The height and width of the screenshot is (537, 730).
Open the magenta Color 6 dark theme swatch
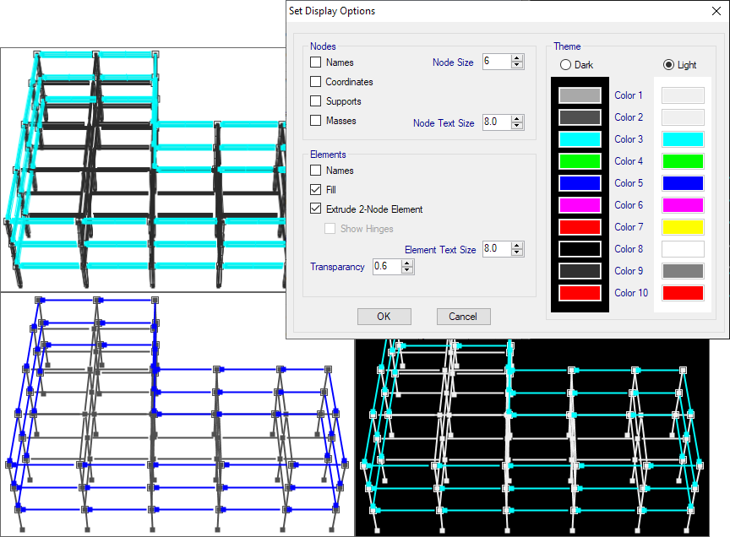point(580,205)
